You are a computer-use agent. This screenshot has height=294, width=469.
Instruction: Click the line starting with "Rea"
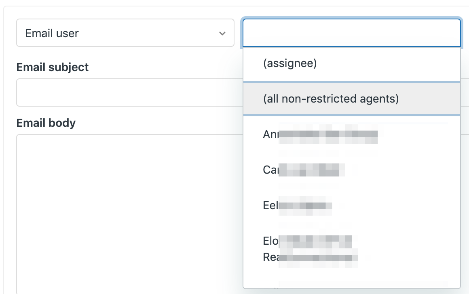click(310, 257)
